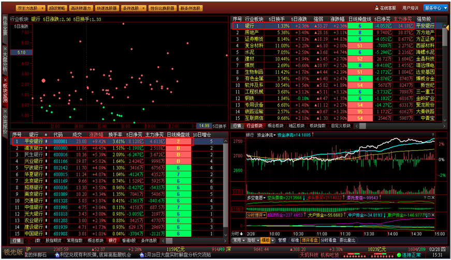
Task: Select the 条件选股 tab under the stock list
Action: [x=149, y=240]
